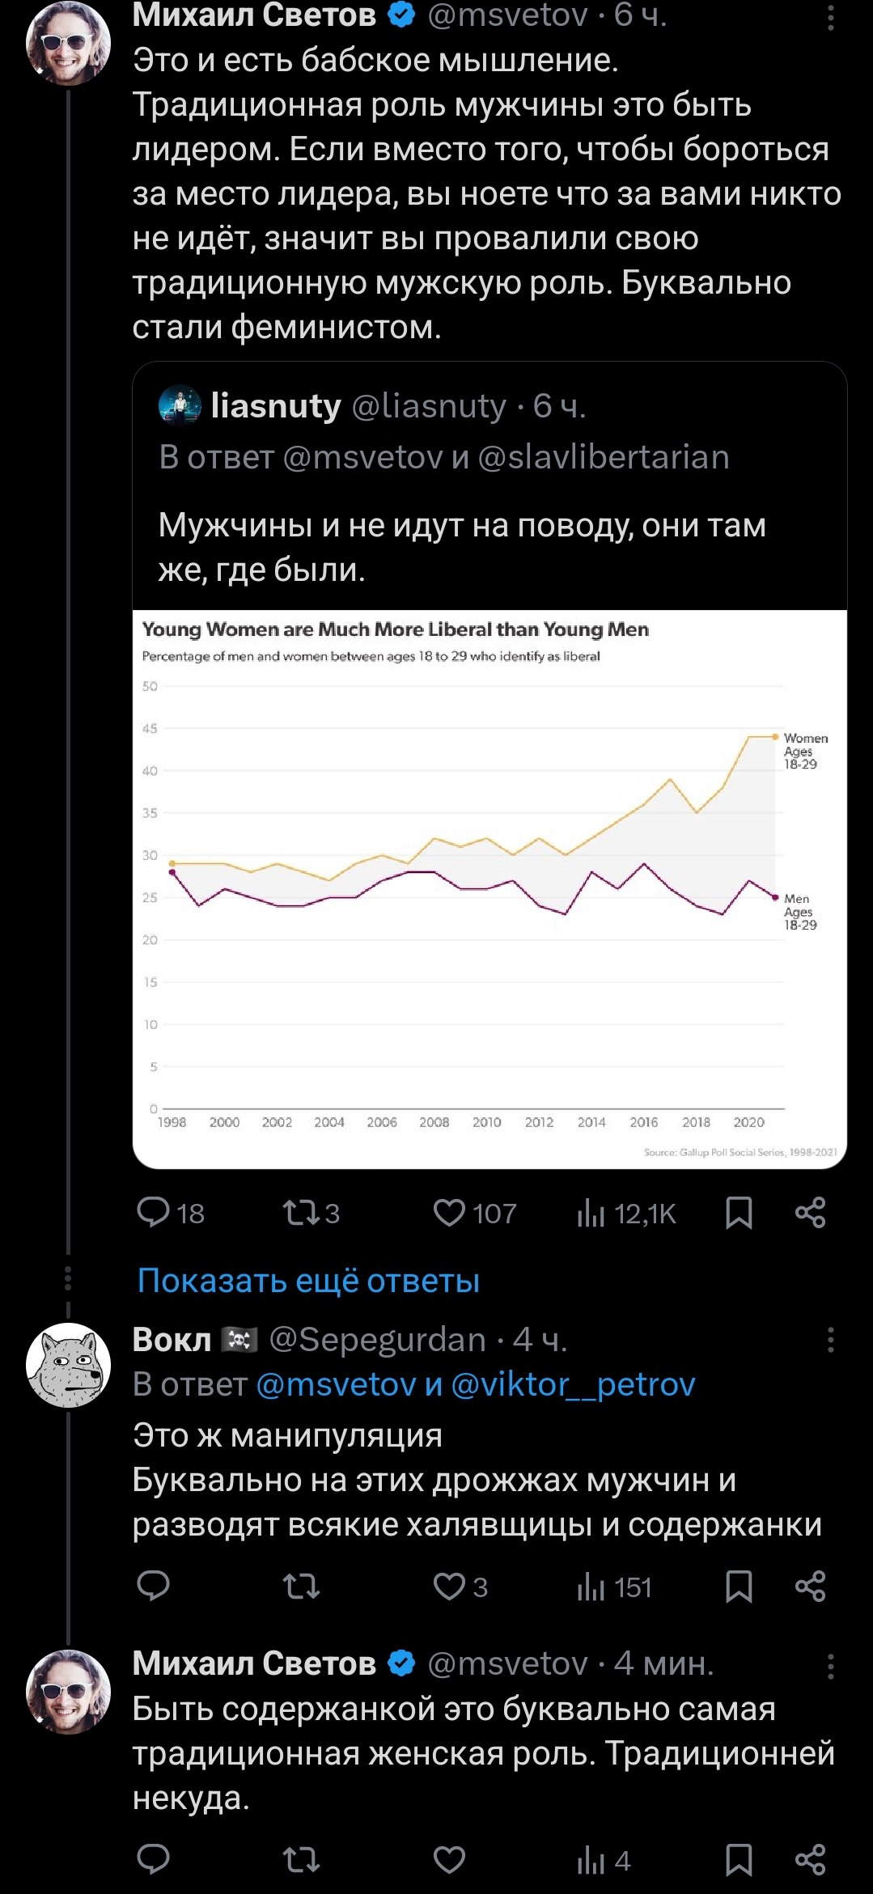
Task: Click 'Показать ещё ответы' link
Action: pyautogui.click(x=308, y=1281)
